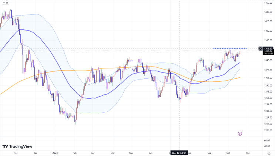Click the 1380.00 price axis label

click(268, 40)
